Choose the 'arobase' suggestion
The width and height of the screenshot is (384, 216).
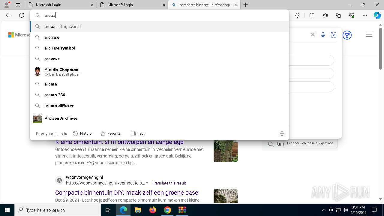pyautogui.click(x=159, y=37)
